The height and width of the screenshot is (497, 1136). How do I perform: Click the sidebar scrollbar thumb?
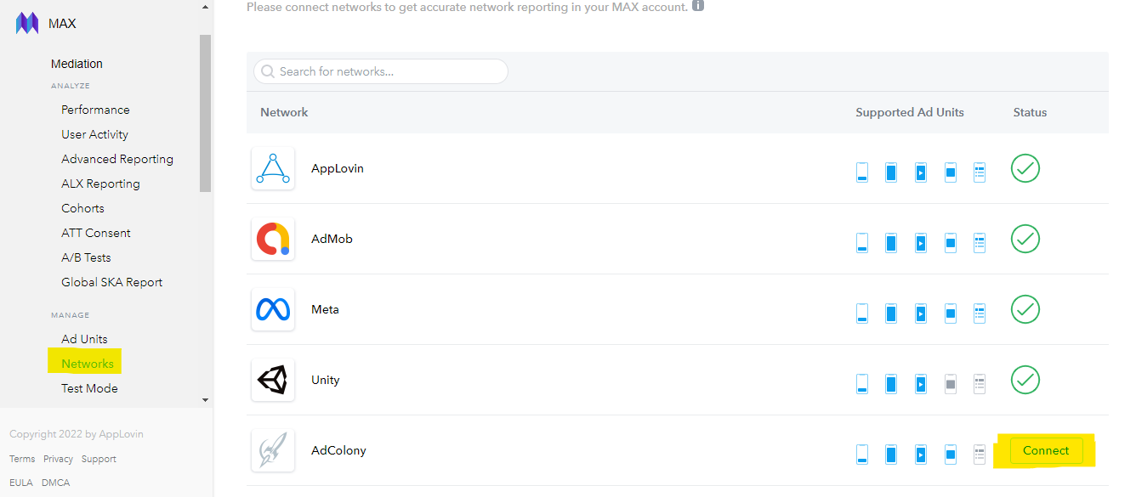pos(205,113)
